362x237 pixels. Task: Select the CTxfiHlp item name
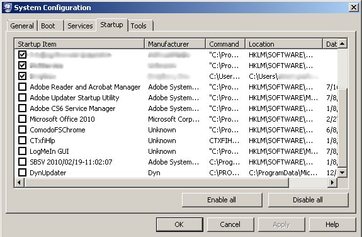[x=42, y=141]
